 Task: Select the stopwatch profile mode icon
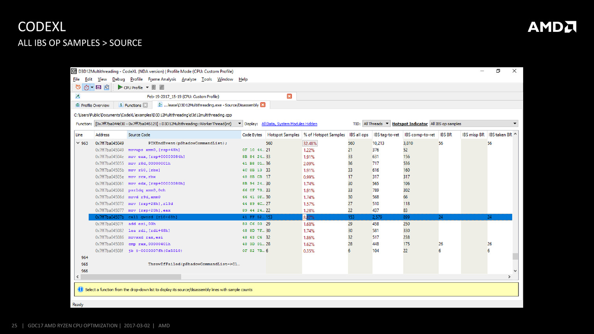click(x=86, y=87)
